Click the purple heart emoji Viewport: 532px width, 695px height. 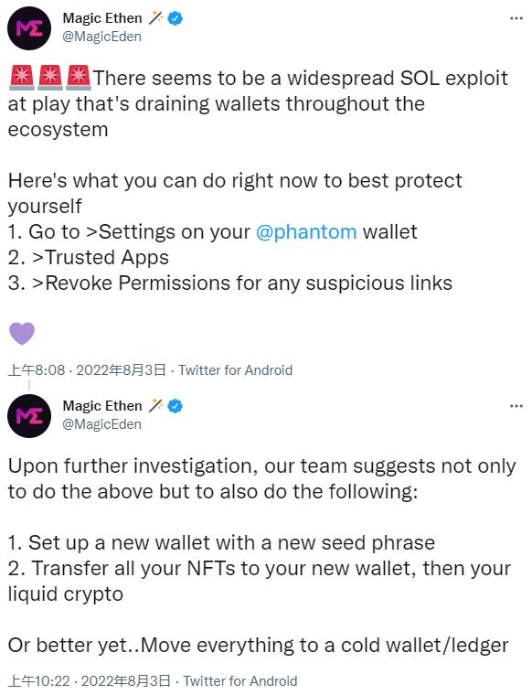click(x=22, y=333)
